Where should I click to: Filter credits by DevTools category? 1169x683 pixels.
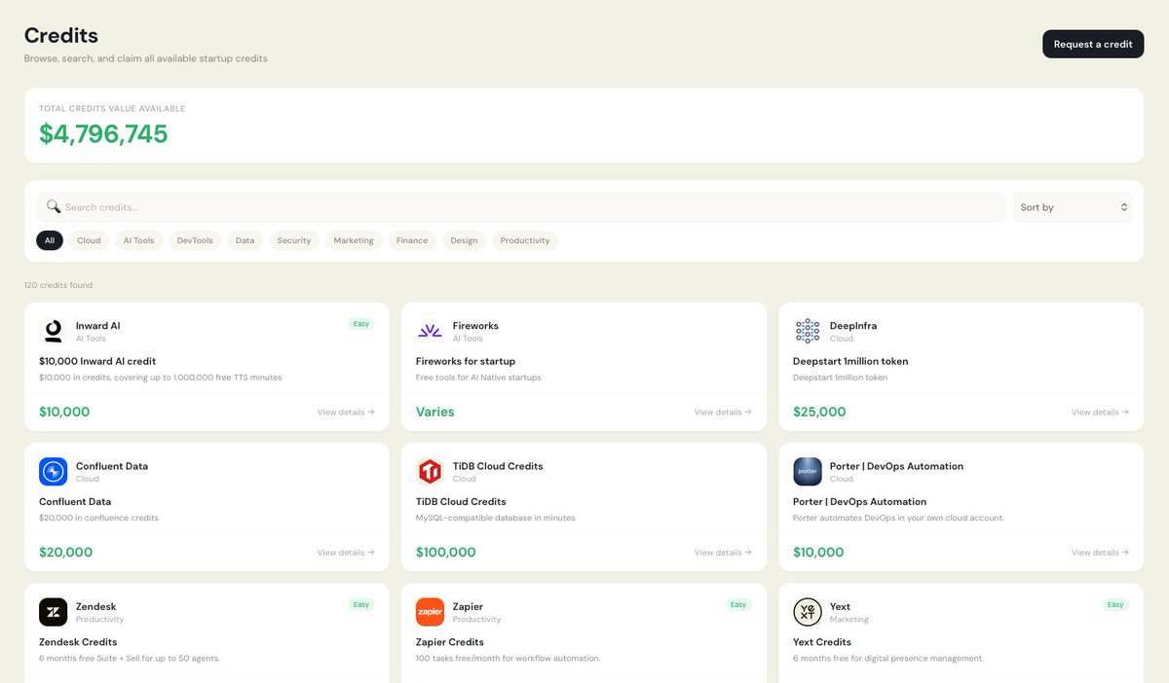(x=195, y=240)
